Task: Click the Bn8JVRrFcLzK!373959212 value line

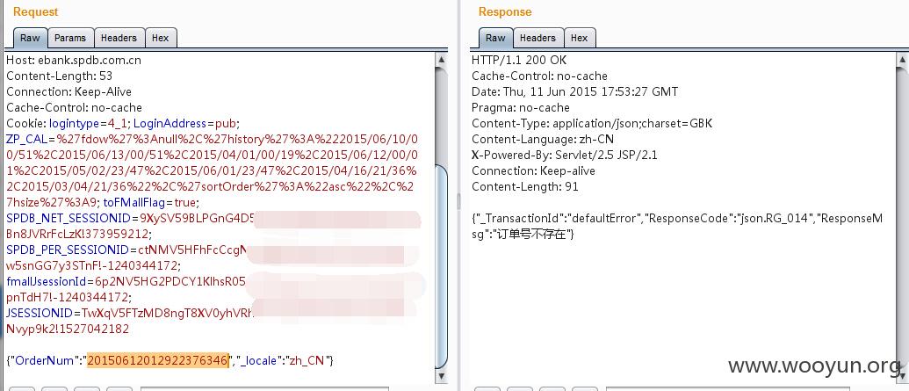Action: coord(78,235)
